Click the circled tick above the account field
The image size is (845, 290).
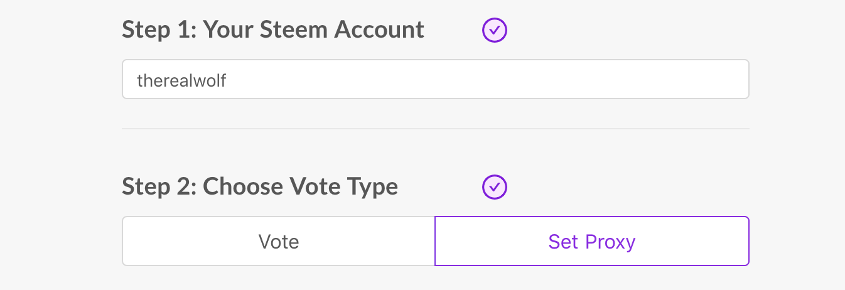[x=495, y=30]
